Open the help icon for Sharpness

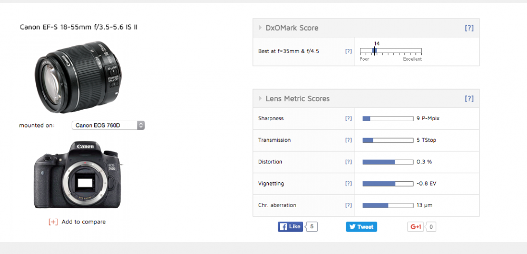click(348, 119)
